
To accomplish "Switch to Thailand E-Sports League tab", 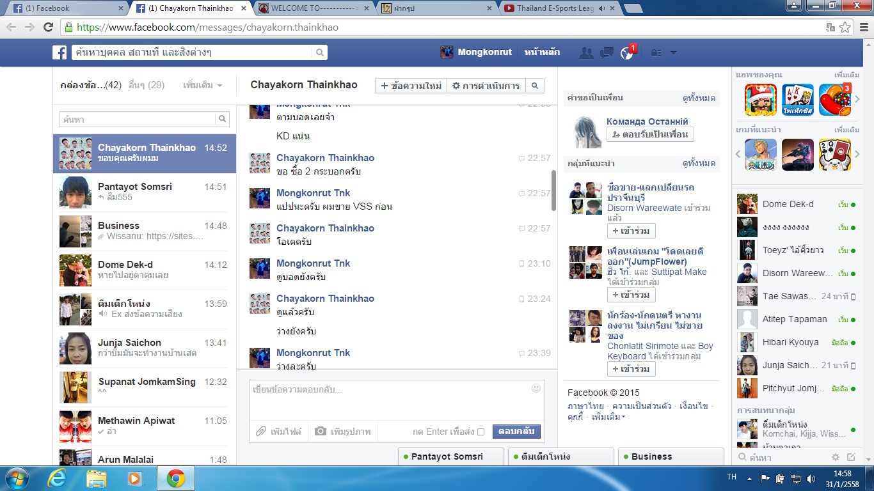I will tap(559, 8).
